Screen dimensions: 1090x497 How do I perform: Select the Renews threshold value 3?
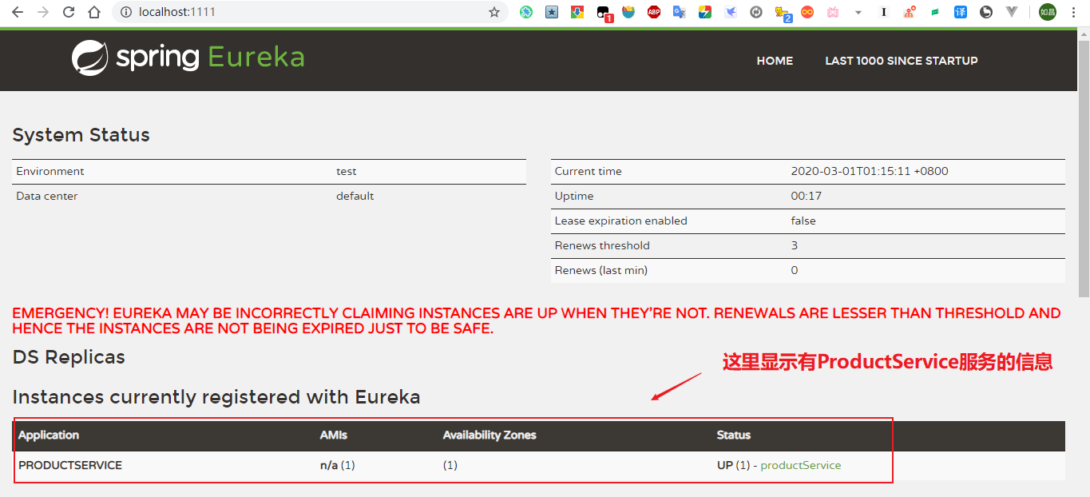coord(795,245)
